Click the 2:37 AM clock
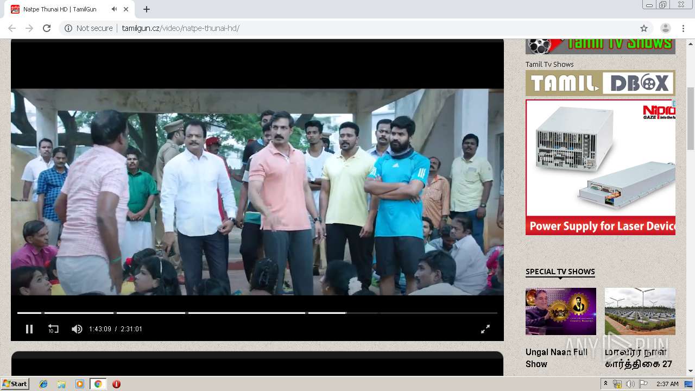This screenshot has width=695, height=391. pos(667,384)
